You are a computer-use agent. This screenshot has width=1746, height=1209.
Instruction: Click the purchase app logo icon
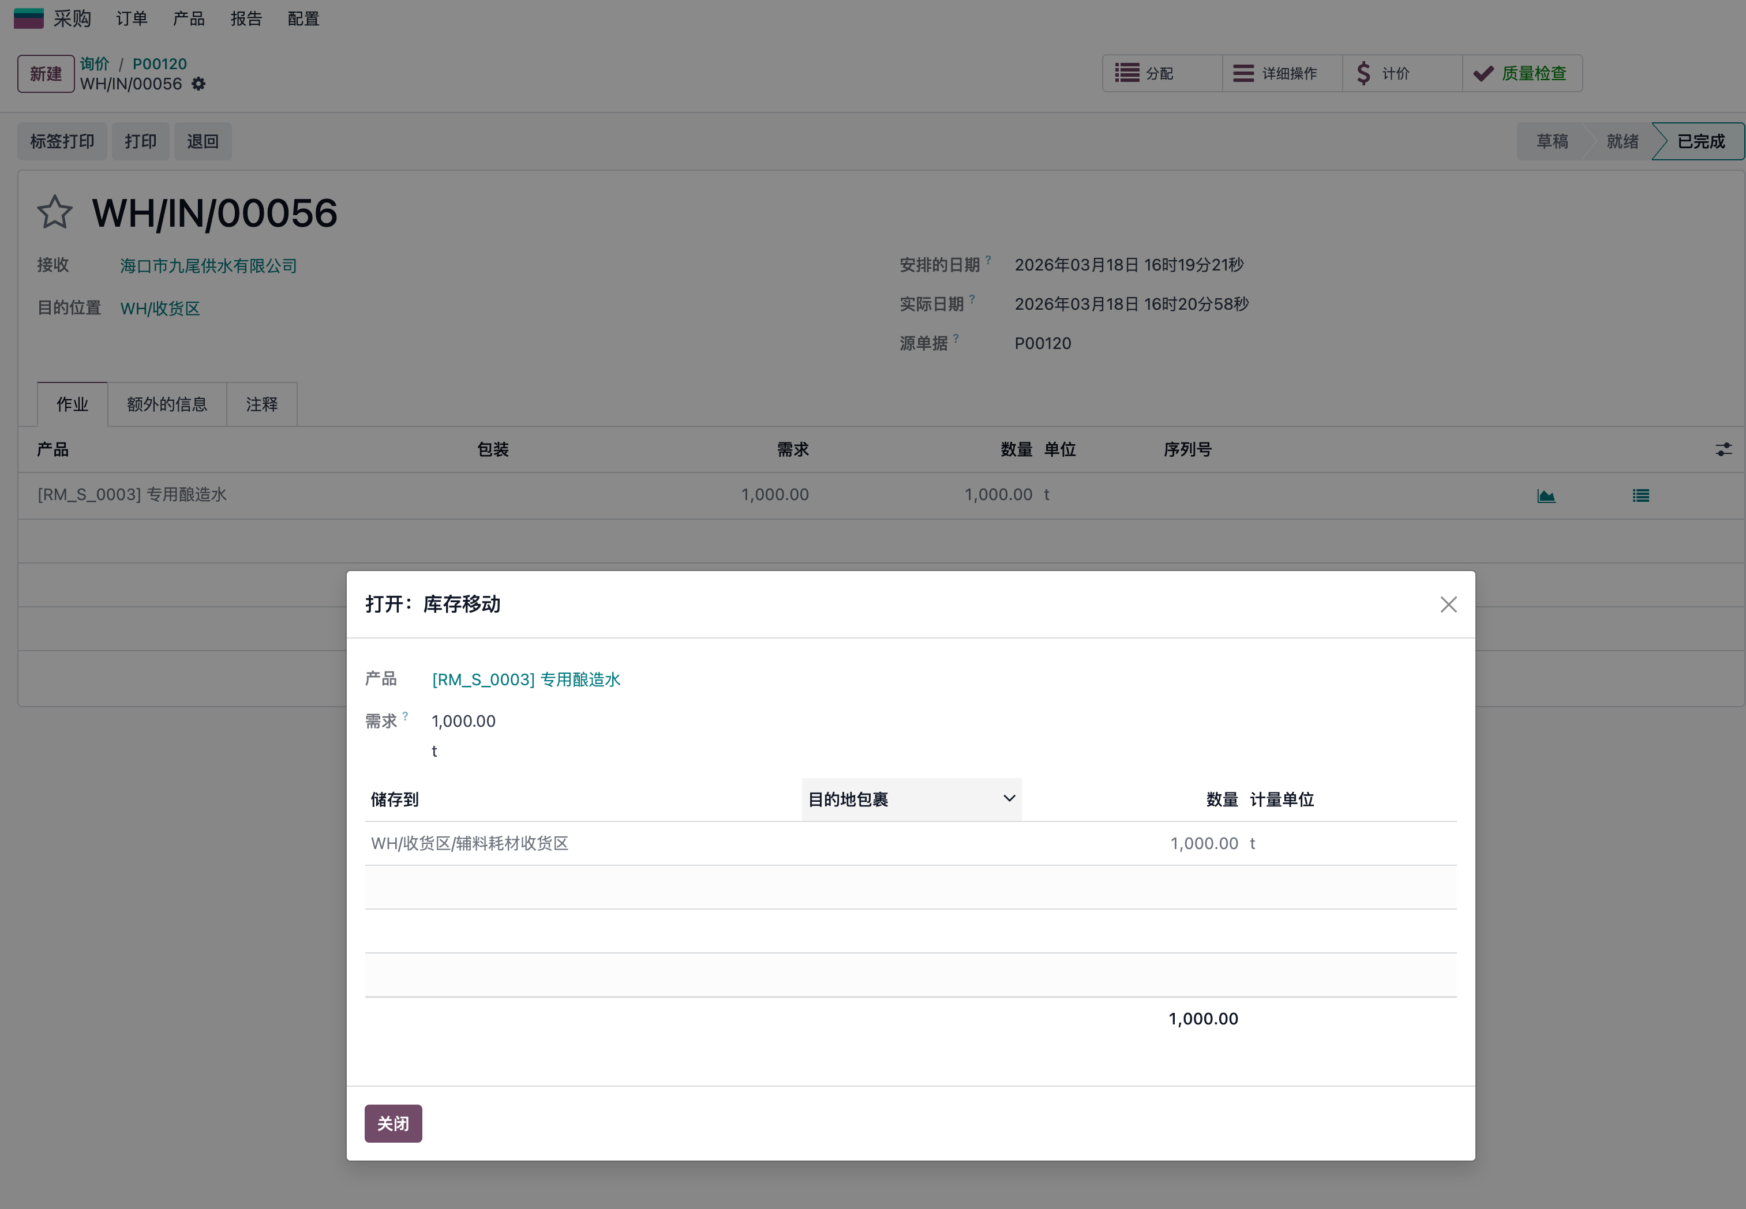click(29, 18)
